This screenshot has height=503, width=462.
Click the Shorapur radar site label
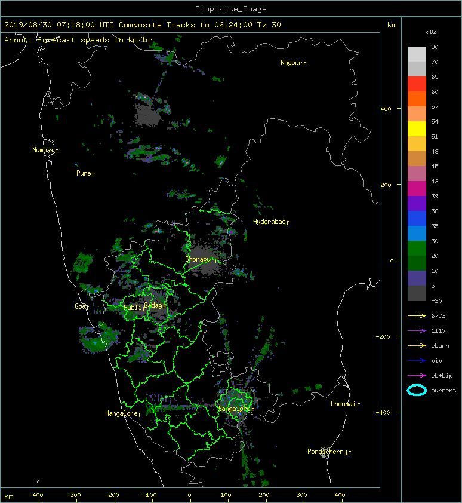pos(199,259)
